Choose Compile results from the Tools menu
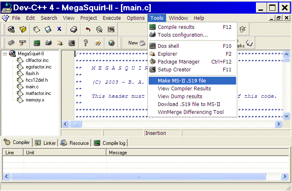292x191 pixels. 192,27
